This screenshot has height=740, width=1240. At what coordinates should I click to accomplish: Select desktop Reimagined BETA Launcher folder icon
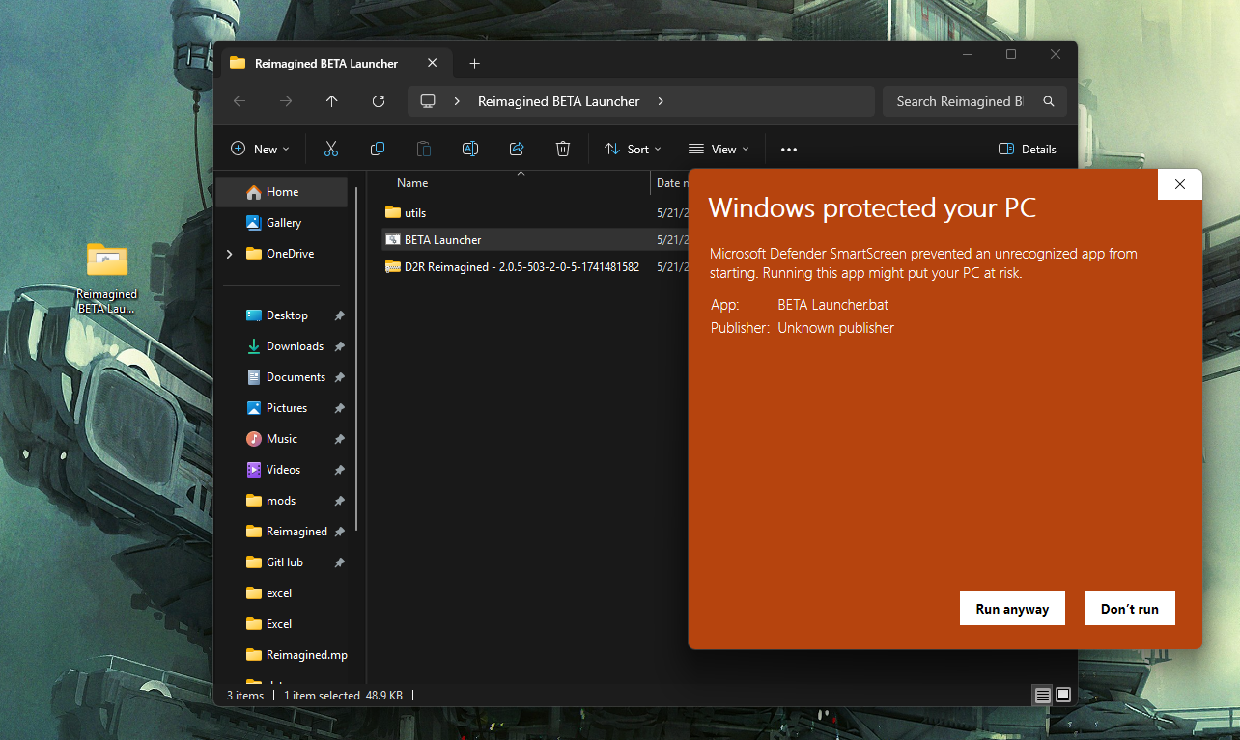click(107, 260)
